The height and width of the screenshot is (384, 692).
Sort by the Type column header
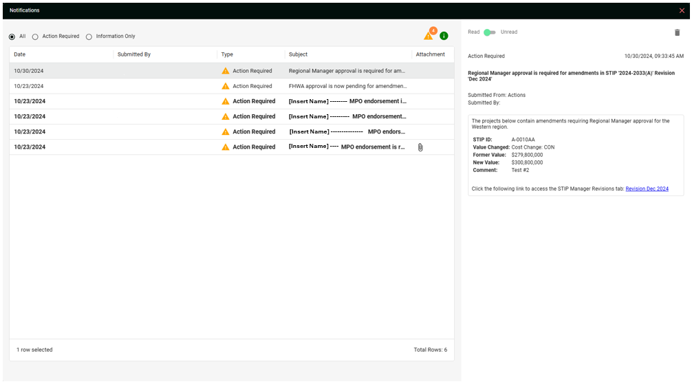227,54
